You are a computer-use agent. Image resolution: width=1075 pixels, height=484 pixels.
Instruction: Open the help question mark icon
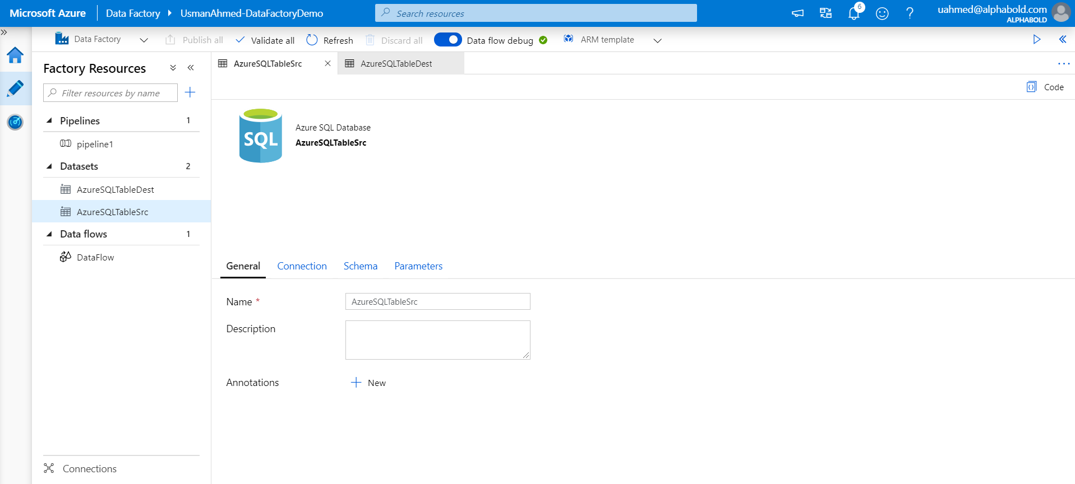pyautogui.click(x=910, y=13)
